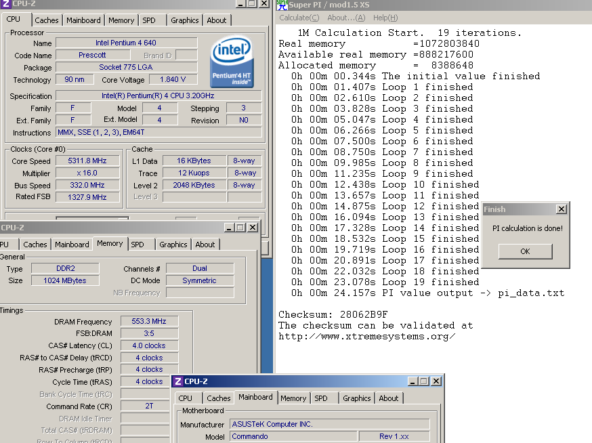Minimize the Memory CPU-Z window
This screenshot has height=443, width=592.
229,228
